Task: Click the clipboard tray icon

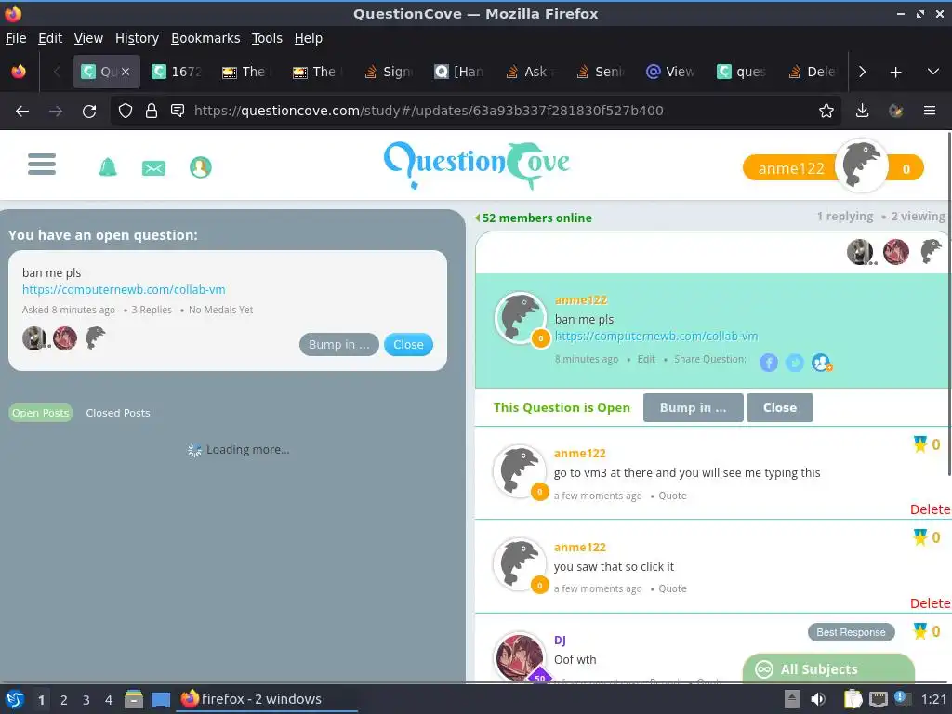Action: [x=853, y=699]
